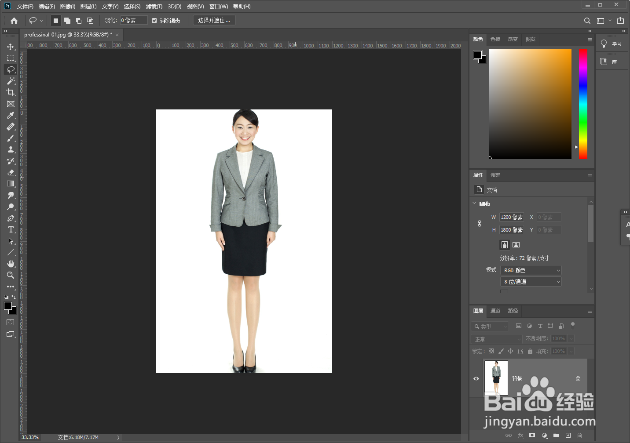The image size is (630, 443).
Task: Click the rainbow hue slider strip
Action: tap(583, 104)
